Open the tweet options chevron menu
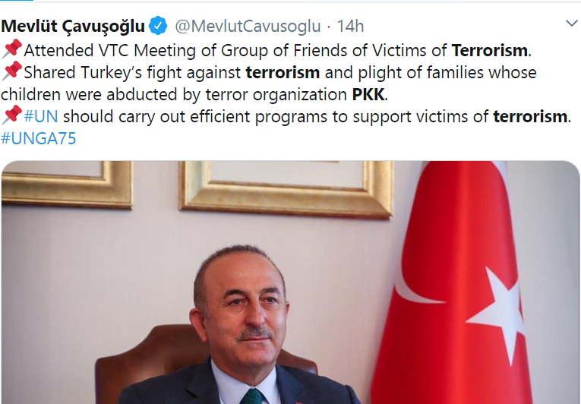The width and height of the screenshot is (581, 404). coord(572,24)
